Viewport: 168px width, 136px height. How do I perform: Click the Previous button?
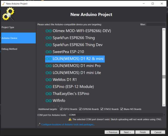pyautogui.click(x=112, y=132)
